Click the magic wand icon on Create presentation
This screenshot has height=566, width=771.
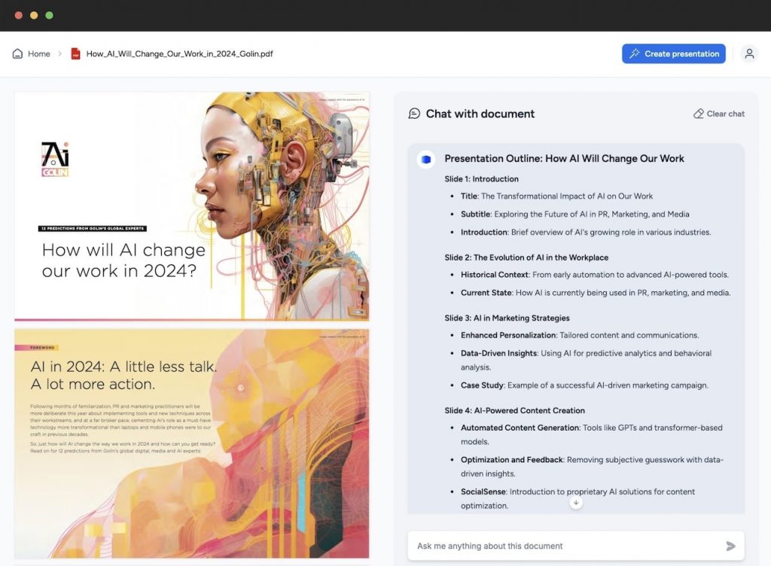pos(633,53)
